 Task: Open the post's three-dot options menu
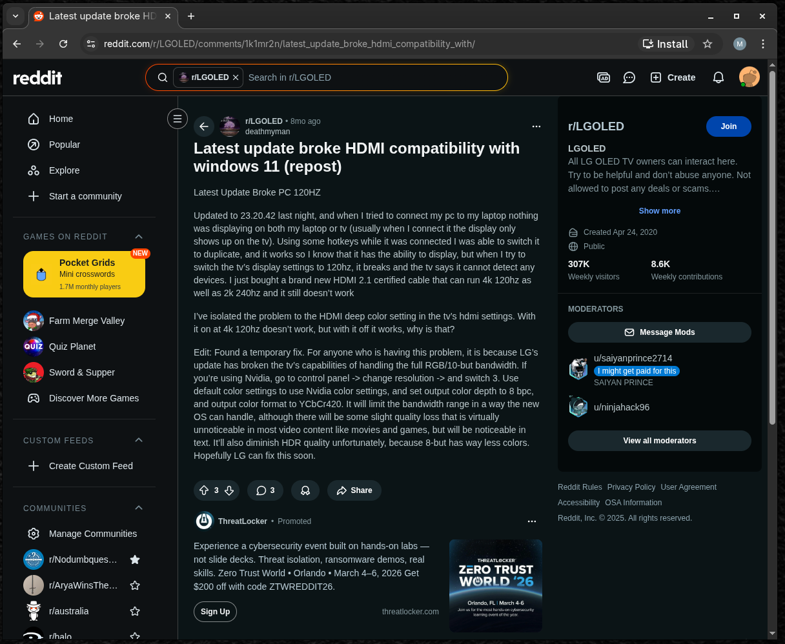pyautogui.click(x=536, y=126)
